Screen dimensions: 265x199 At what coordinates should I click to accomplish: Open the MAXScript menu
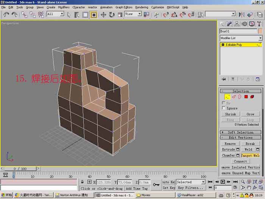click(173, 7)
